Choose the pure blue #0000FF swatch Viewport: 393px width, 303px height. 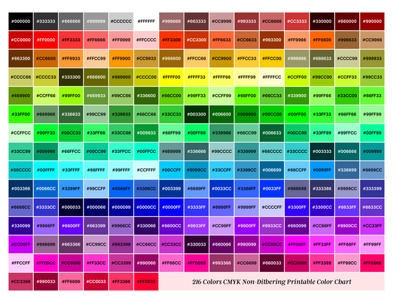pos(172,207)
